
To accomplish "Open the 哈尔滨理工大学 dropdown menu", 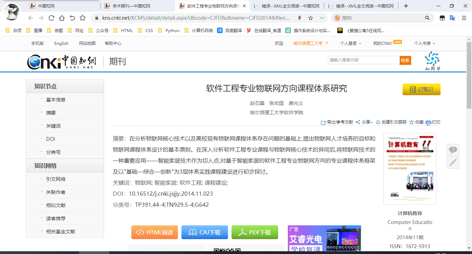I will (311, 43).
